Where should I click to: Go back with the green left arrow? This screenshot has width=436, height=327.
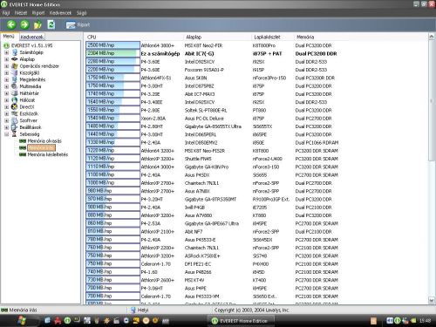point(11,24)
